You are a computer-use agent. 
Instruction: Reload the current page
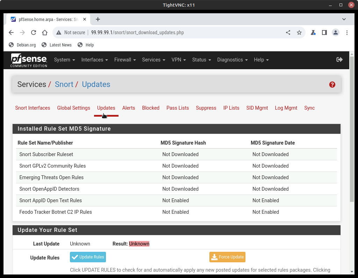(34, 32)
